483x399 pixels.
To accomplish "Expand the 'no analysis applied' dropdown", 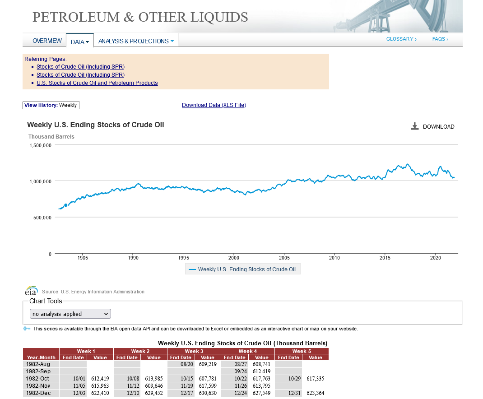I will pos(70,314).
